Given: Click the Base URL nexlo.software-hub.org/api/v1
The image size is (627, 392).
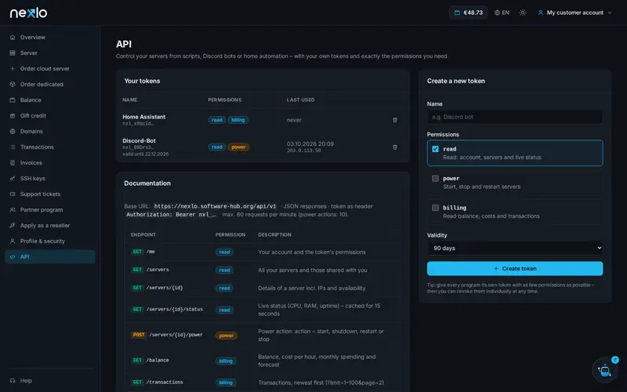Looking at the screenshot, I should coord(215,206).
